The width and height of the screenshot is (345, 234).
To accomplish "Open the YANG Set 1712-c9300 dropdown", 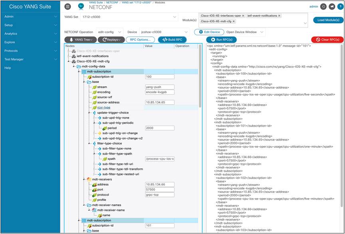I will click(x=129, y=17).
